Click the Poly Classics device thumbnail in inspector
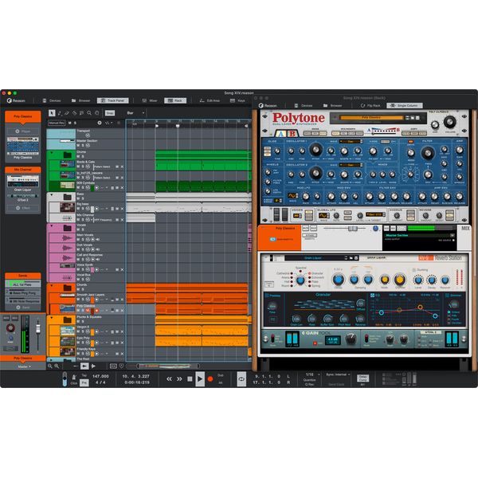478x478 pixels. pos(23,146)
